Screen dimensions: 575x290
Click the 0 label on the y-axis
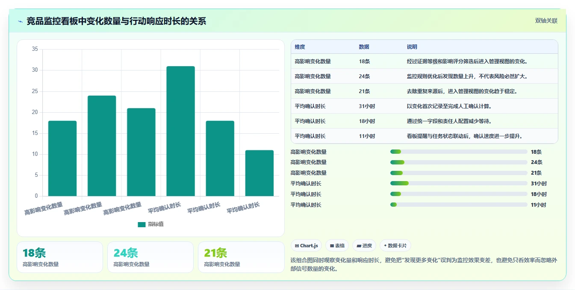coord(36,196)
